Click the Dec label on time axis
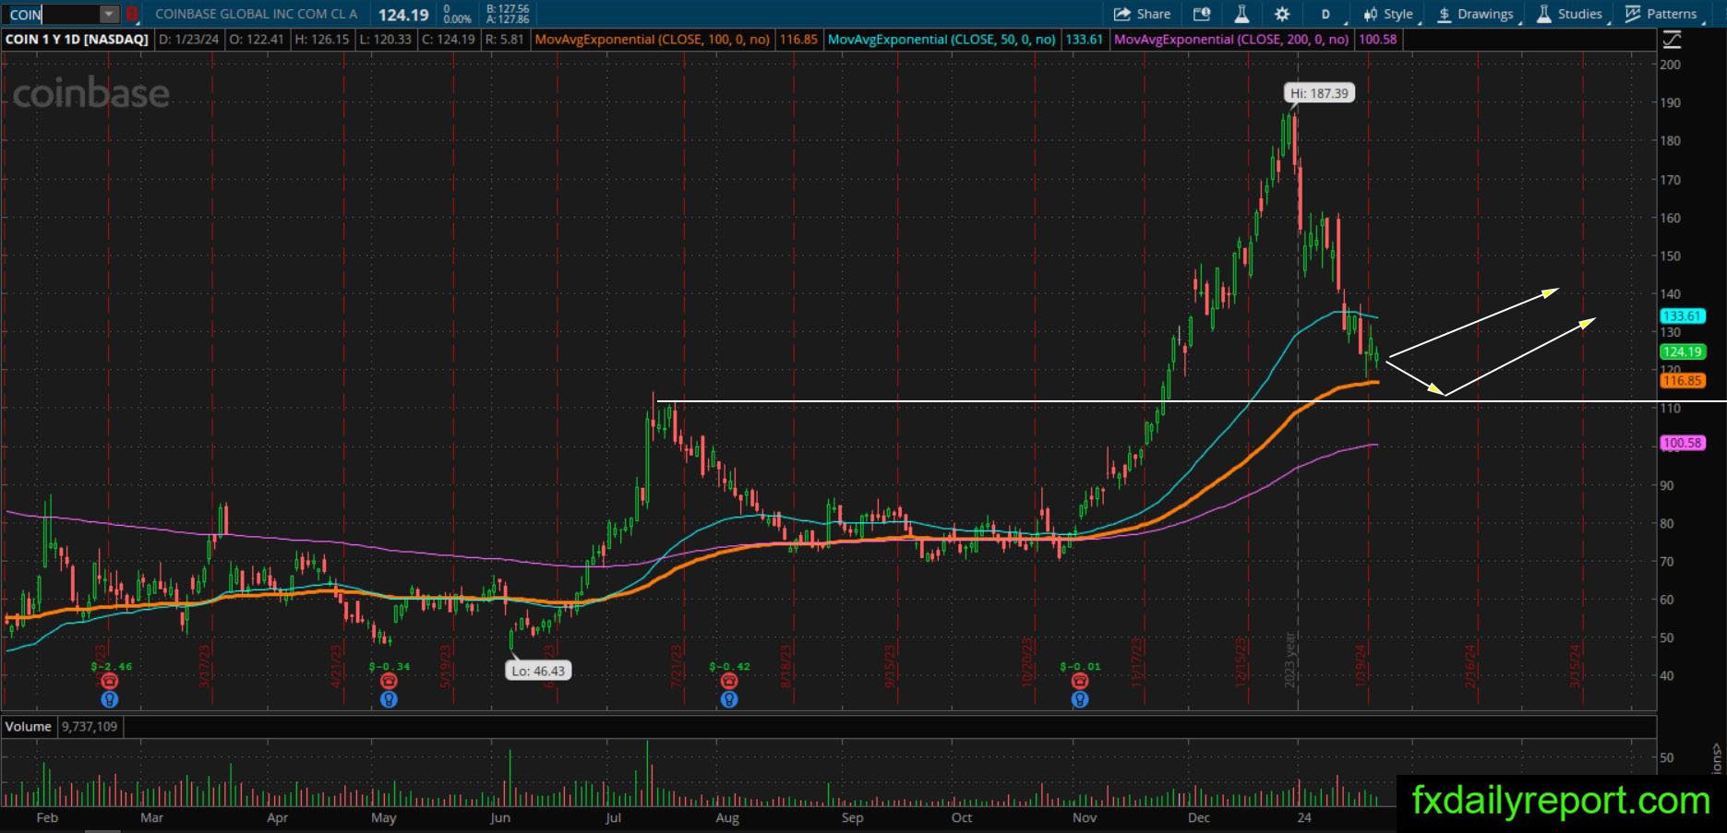This screenshot has height=833, width=1727. (1198, 817)
